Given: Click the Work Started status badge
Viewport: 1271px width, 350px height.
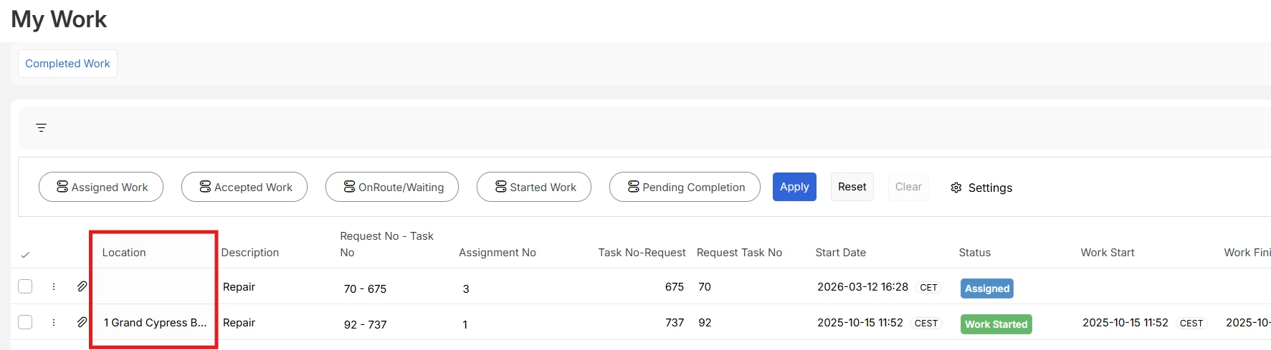Looking at the screenshot, I should tap(996, 324).
